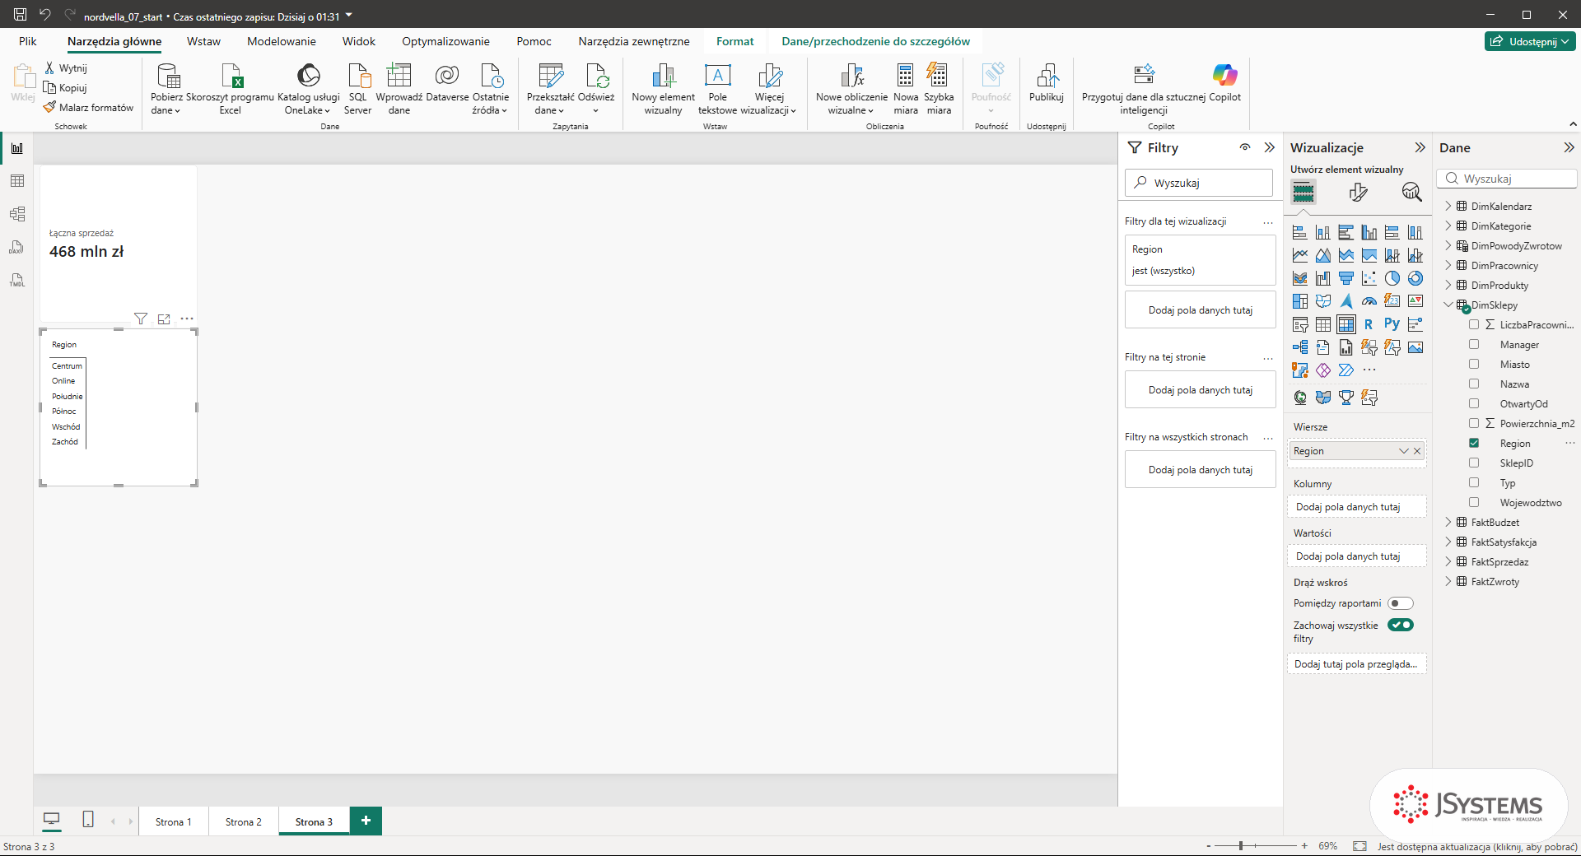
Task: Select the funnel chart visualization
Action: coord(1346,278)
